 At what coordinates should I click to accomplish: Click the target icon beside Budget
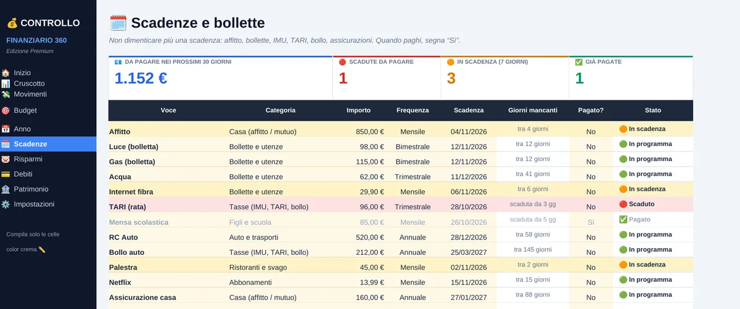coord(6,111)
